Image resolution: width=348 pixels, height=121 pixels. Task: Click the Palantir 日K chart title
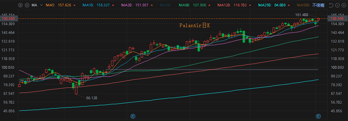(195, 26)
